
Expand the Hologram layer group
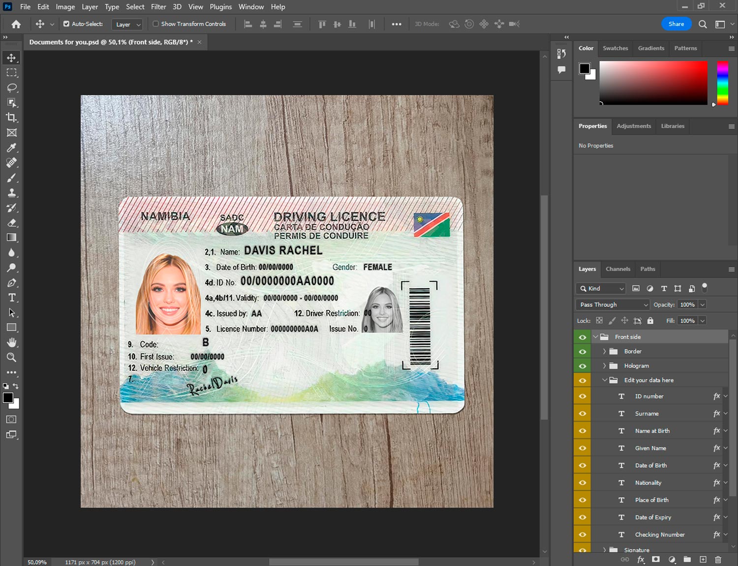(604, 366)
